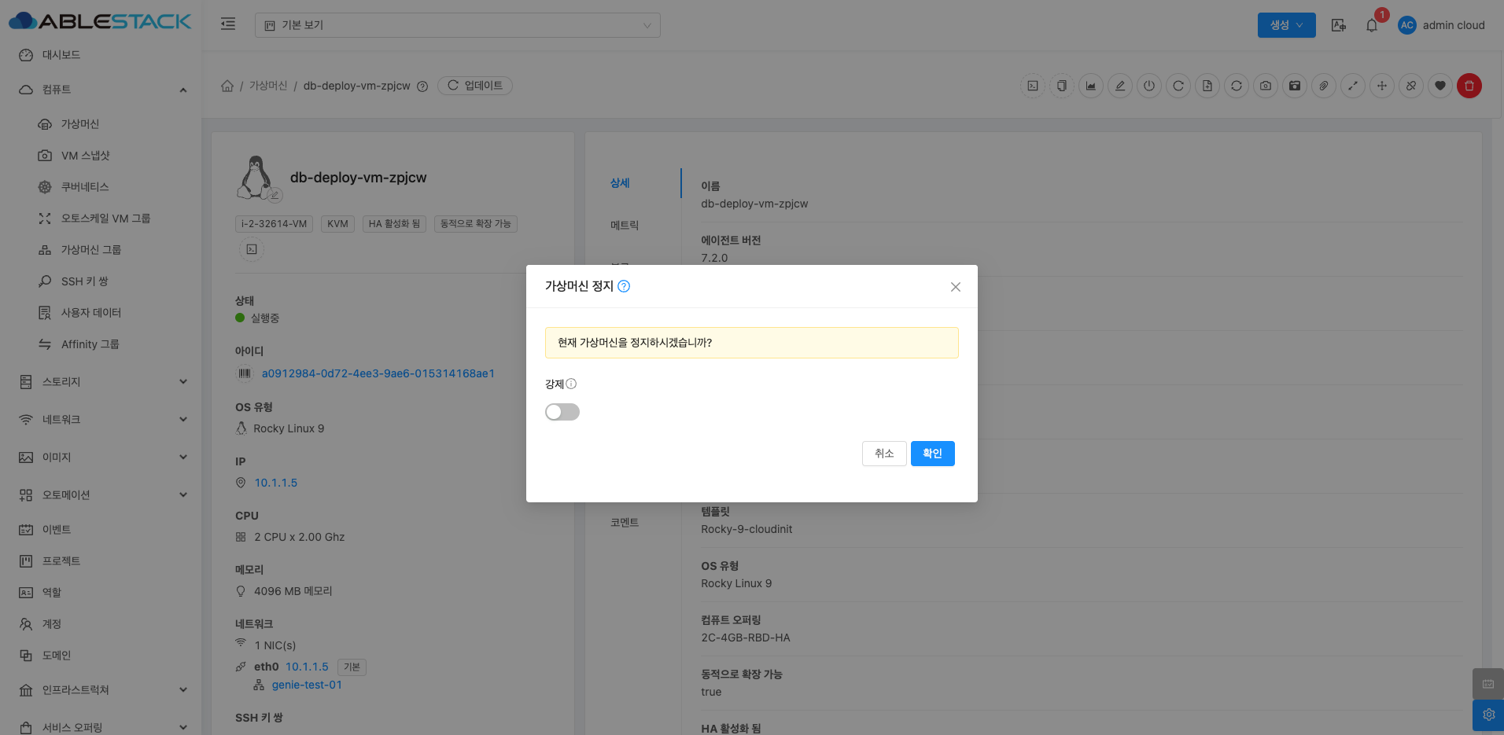
Task: Open 쿠버네티스 in the sidebar
Action: coord(85,187)
